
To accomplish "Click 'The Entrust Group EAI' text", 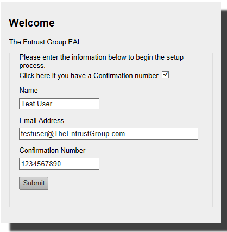I will coord(44,42).
